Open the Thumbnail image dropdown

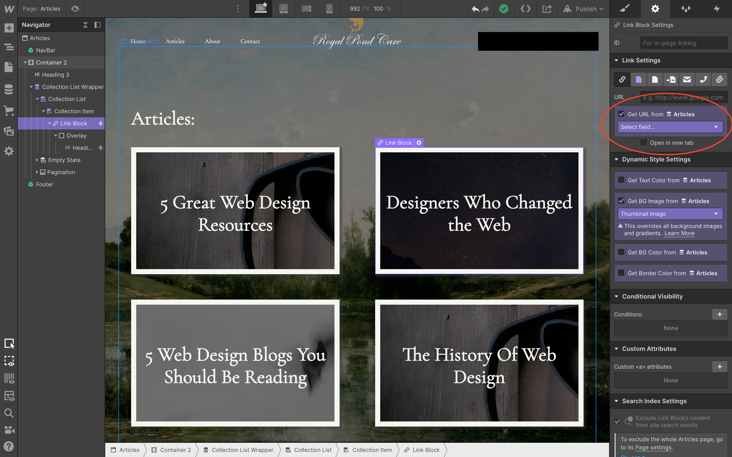click(x=670, y=214)
